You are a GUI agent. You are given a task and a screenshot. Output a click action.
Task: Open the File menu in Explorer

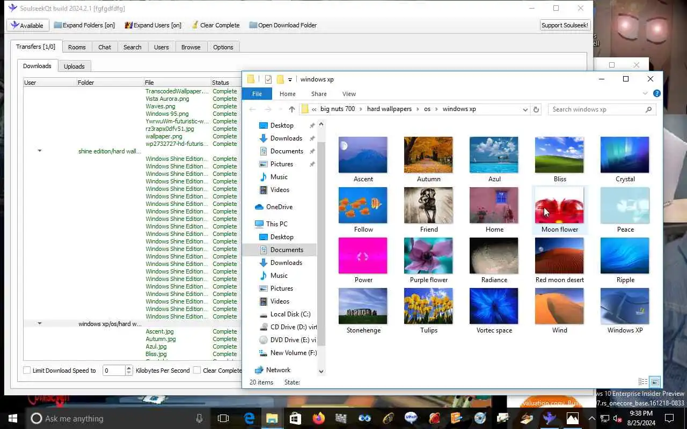[257, 94]
